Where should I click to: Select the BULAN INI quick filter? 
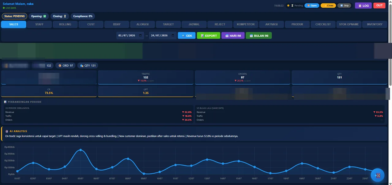pyautogui.click(x=259, y=36)
